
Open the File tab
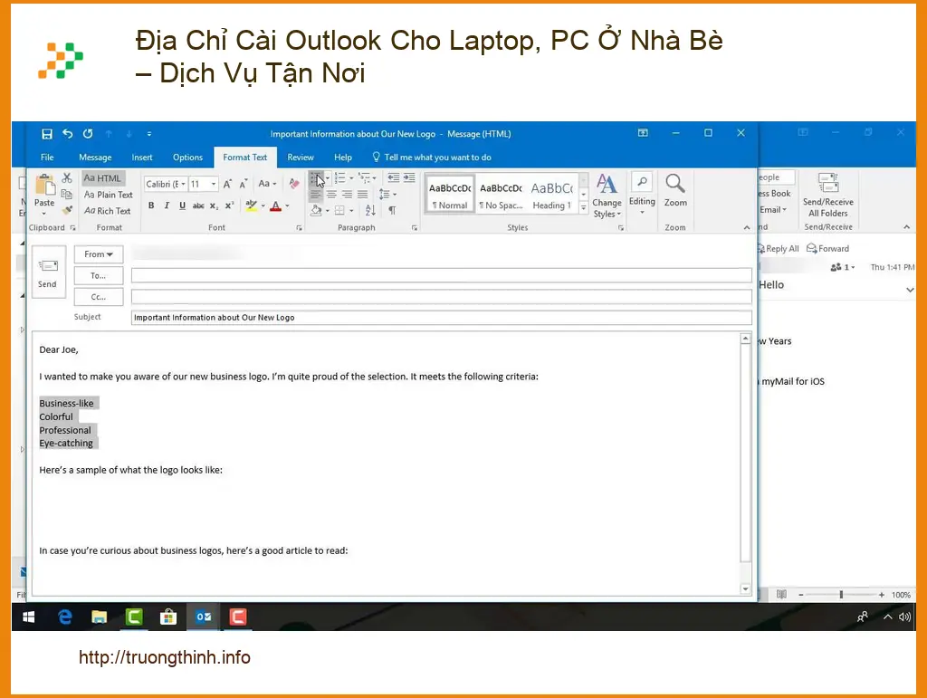(x=47, y=158)
